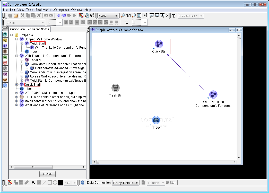Select the Pro plus node icon

tap(5, 57)
